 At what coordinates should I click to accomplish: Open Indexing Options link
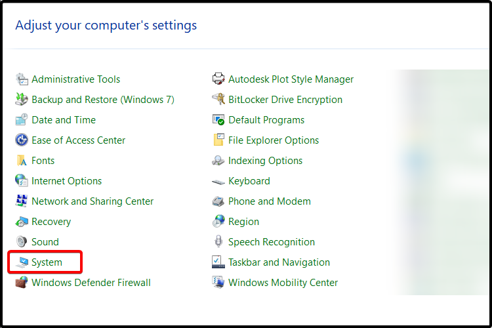pyautogui.click(x=266, y=161)
